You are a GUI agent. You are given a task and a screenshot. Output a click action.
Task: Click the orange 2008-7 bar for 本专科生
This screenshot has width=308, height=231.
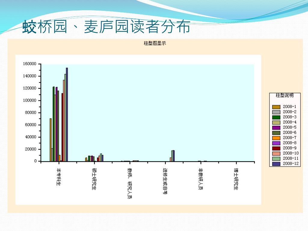[x=60, y=158]
